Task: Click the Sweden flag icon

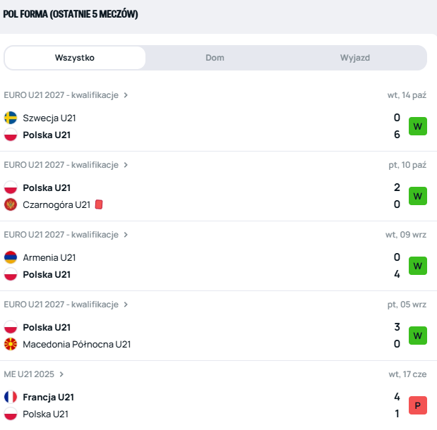Action: (11, 118)
